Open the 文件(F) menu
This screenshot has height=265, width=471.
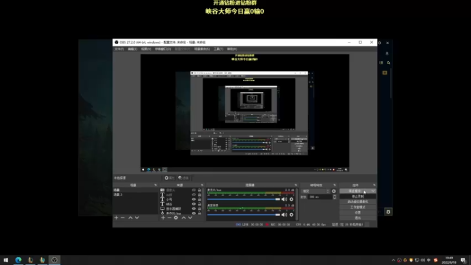pyautogui.click(x=119, y=49)
